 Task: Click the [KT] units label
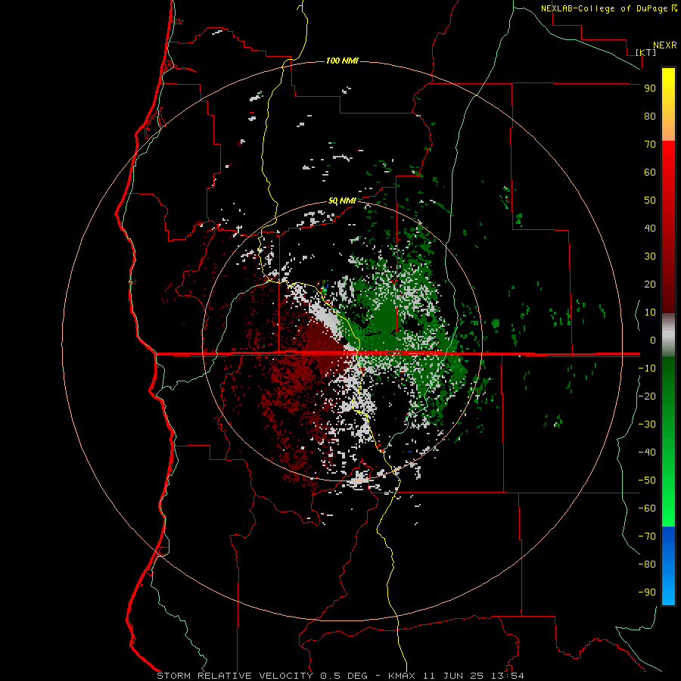tap(646, 52)
